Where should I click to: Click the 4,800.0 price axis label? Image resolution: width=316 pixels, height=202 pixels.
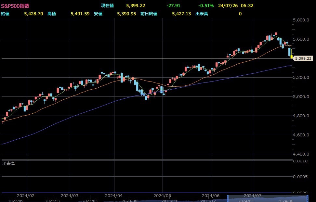tap(301, 116)
